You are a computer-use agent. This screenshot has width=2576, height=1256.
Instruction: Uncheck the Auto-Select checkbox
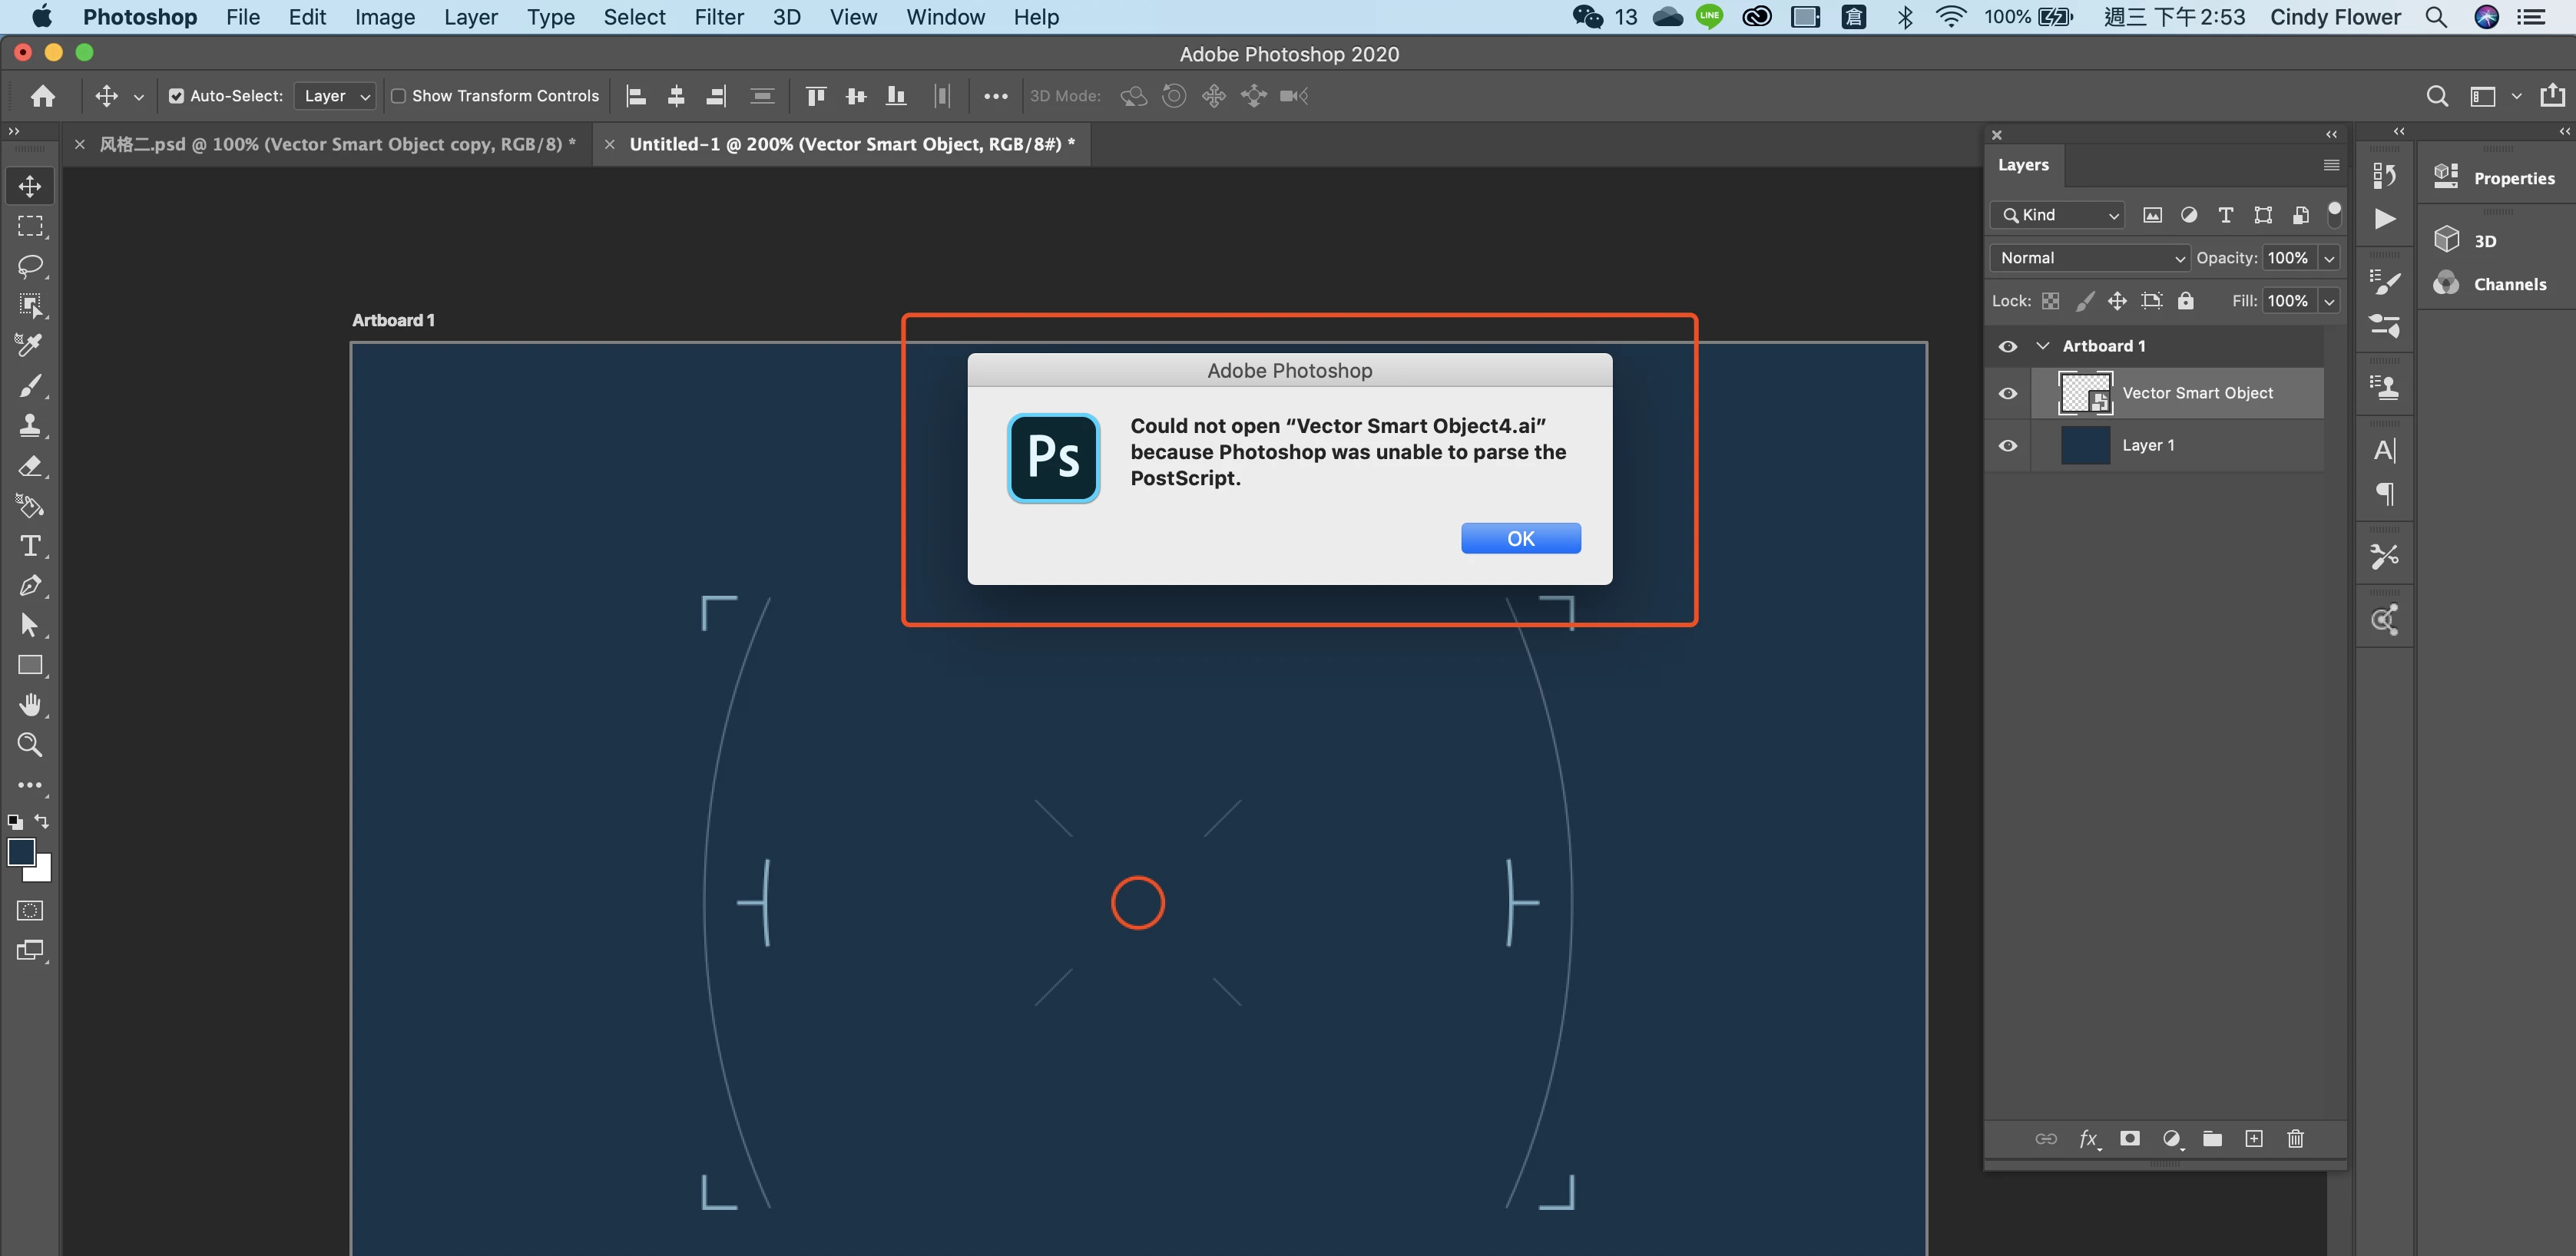176,96
